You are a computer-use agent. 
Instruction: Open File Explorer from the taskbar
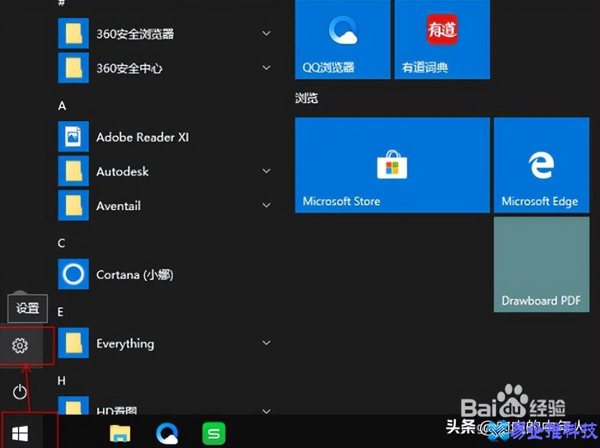(120, 432)
